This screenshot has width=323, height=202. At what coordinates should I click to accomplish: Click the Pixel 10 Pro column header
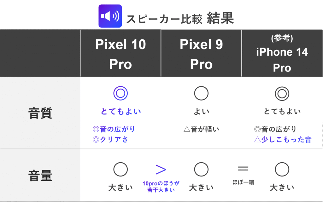tap(120, 54)
